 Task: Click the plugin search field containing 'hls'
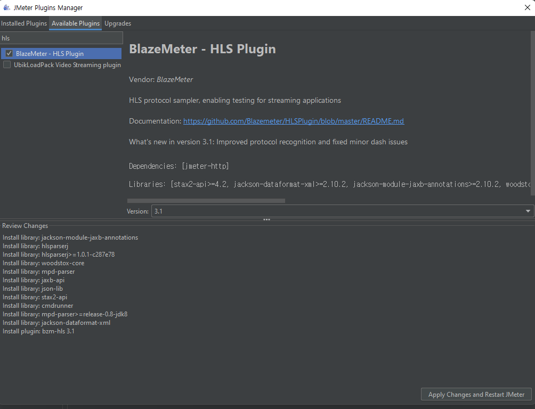tap(61, 38)
